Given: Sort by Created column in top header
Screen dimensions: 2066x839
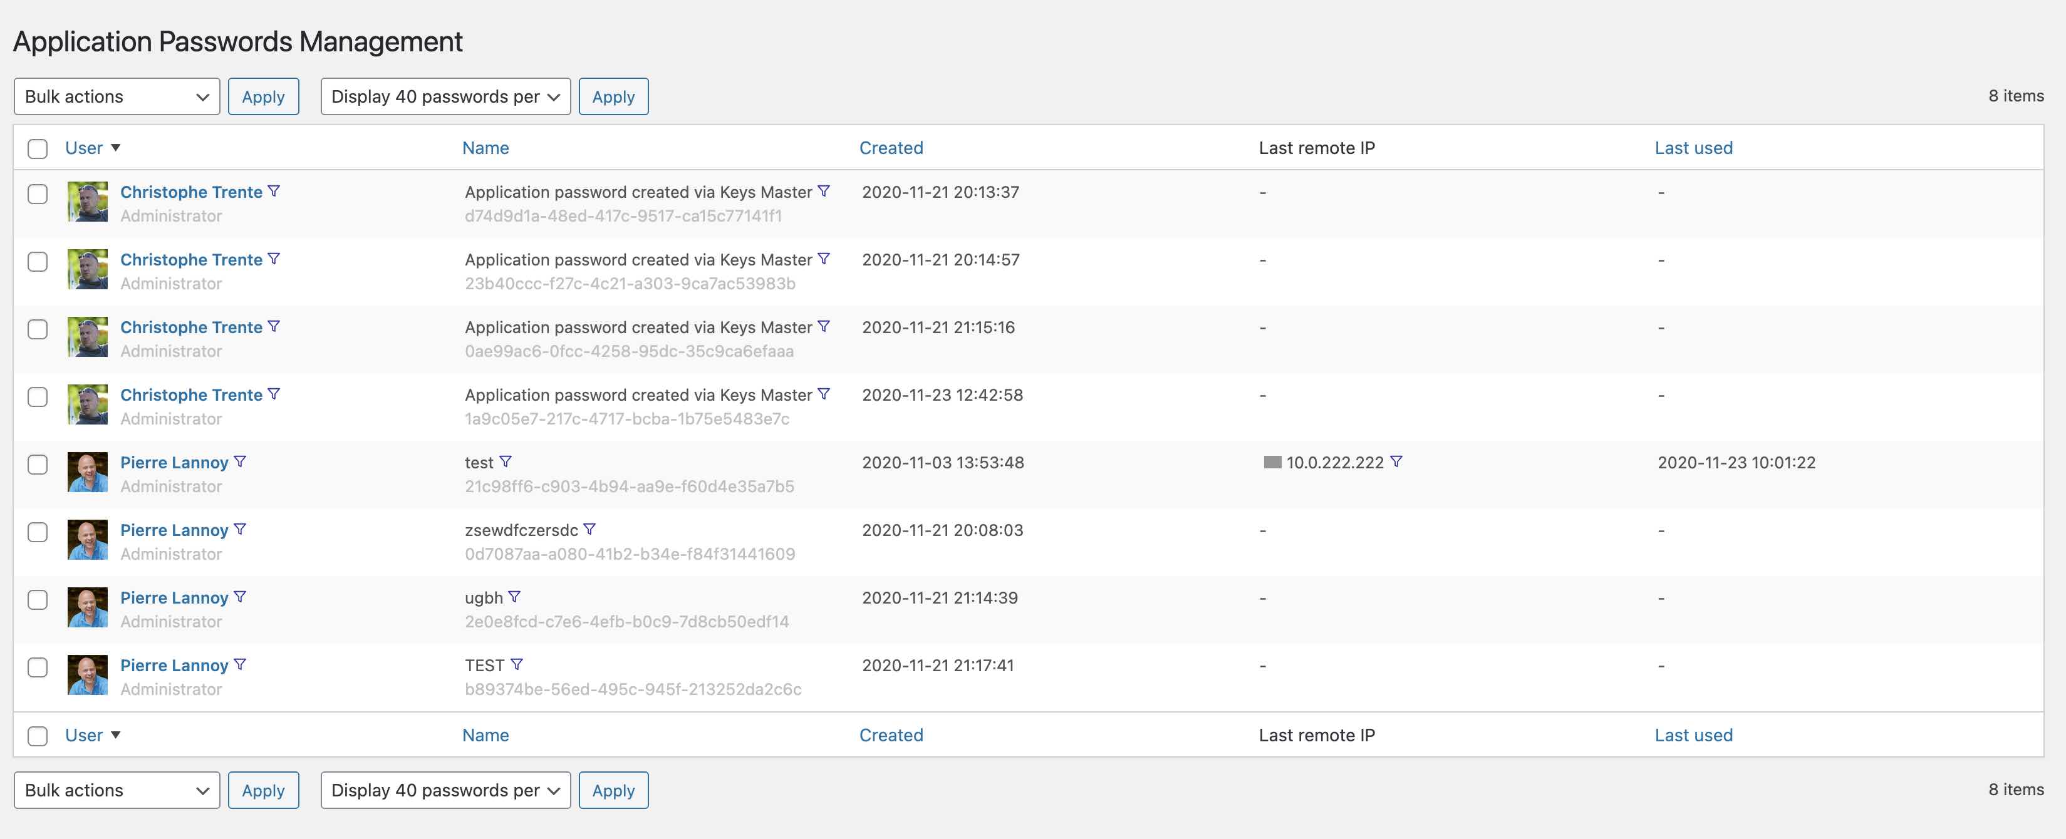Looking at the screenshot, I should (890, 147).
